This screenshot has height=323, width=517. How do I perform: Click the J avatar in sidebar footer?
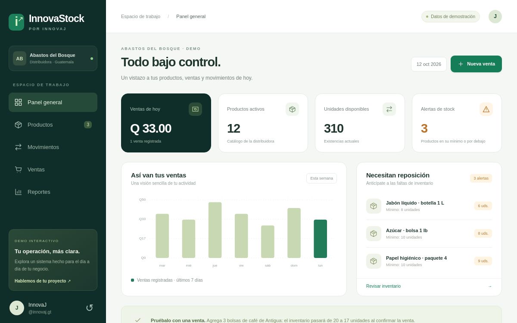coord(17,308)
